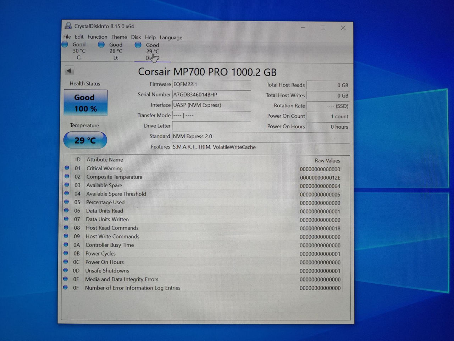Viewport: 454px width, 341px height.
Task: Select the D: drive status circle icon
Action: click(101, 45)
